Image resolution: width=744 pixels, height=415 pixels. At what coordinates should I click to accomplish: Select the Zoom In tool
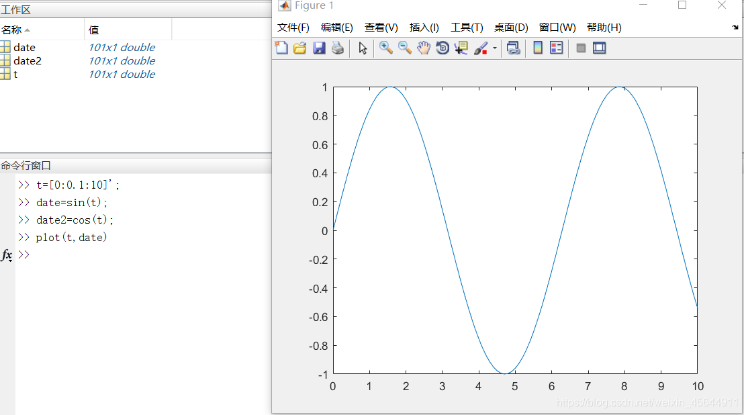385,48
